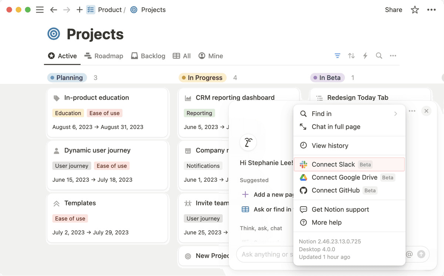The image size is (444, 276).
Task: Open the filter icon in view toolbar
Action: (337, 56)
